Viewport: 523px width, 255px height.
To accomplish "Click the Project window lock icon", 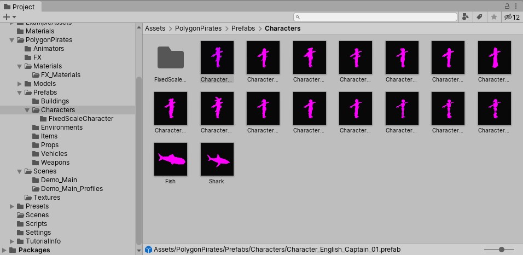I will (x=507, y=6).
